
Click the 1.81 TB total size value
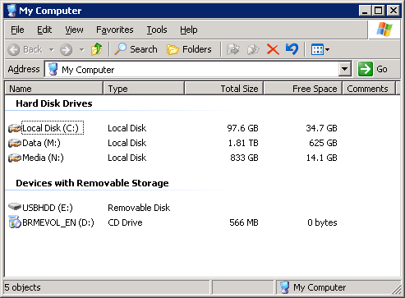(243, 143)
